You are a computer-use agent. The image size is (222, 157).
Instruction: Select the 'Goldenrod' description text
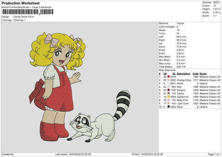coord(182,97)
